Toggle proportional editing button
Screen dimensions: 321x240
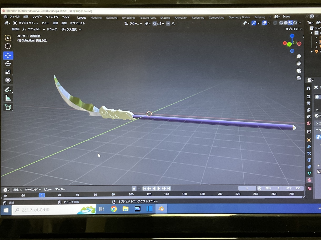pyautogui.click(x=168, y=24)
